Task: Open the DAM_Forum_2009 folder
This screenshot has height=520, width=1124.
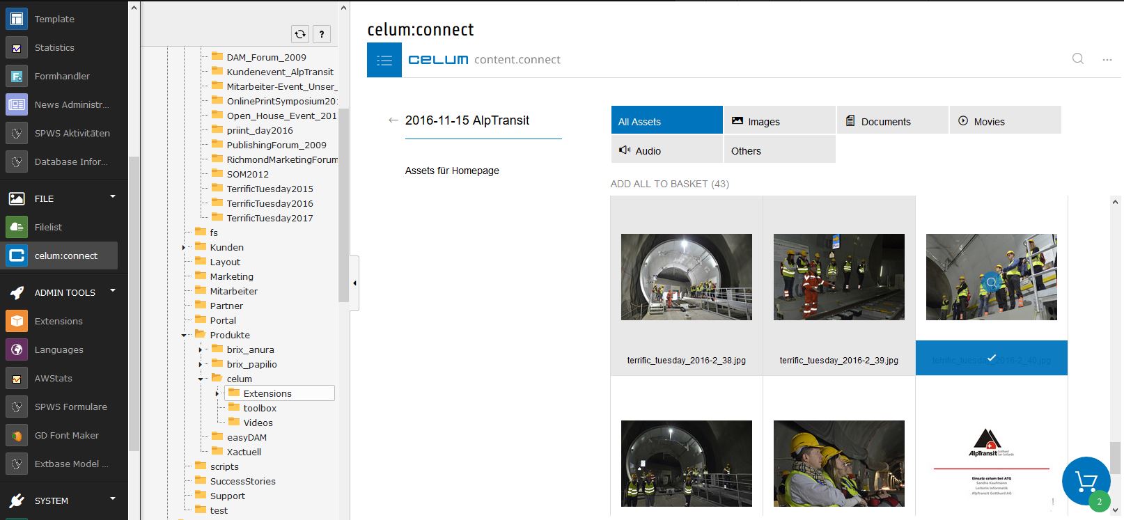Action: click(266, 57)
